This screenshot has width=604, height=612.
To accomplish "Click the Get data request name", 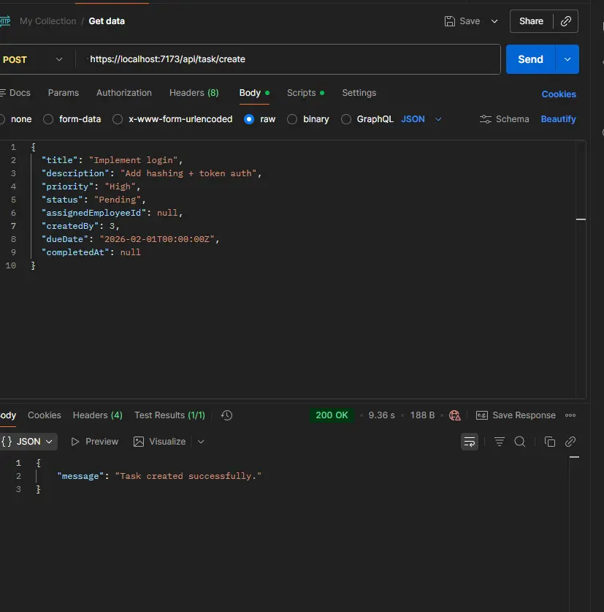I will click(107, 21).
